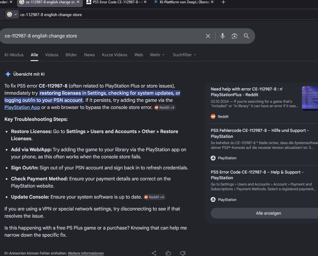Expand the Suchfilter dropdown
318x256 pixels.
click(184, 55)
